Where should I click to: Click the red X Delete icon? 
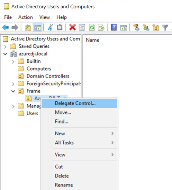(x=72, y=27)
